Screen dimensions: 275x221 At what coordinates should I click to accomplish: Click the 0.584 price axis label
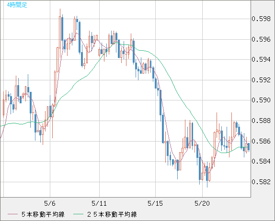pyautogui.click(x=261, y=161)
